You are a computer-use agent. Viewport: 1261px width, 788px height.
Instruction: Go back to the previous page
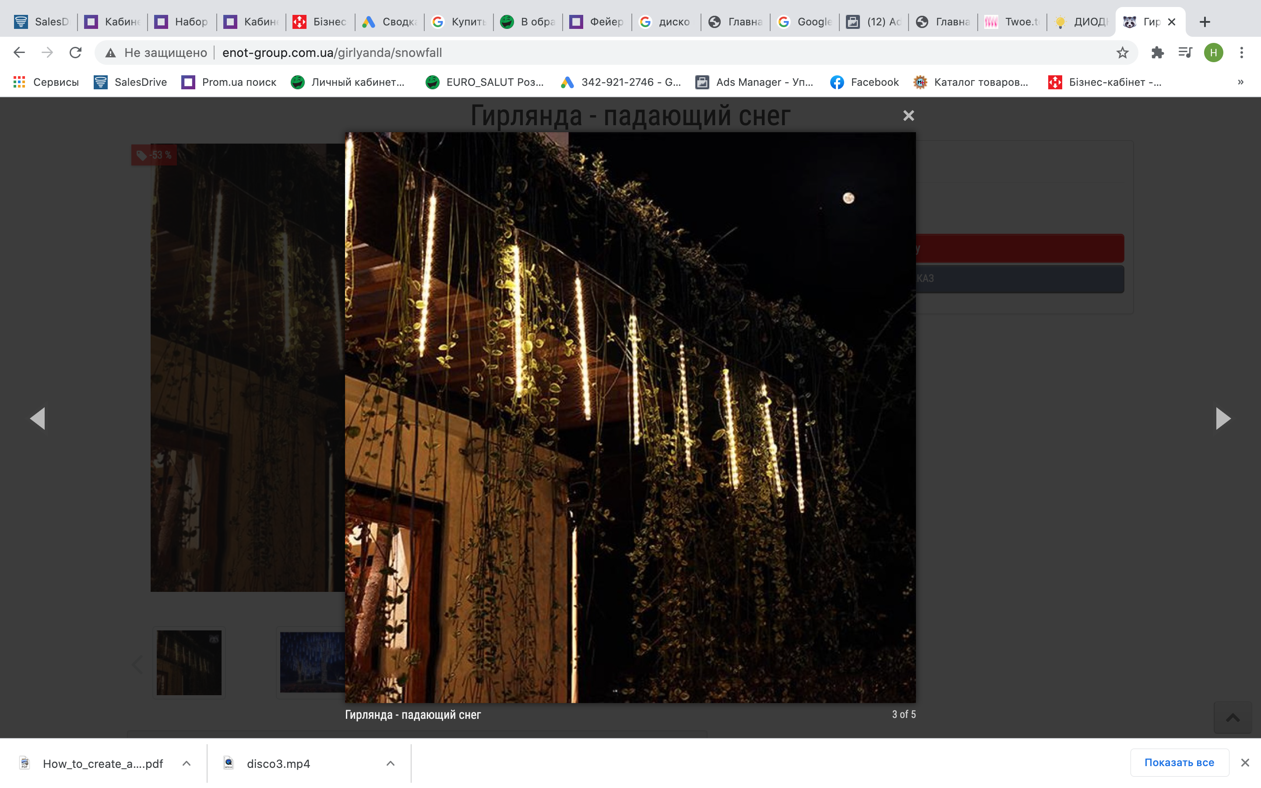click(x=19, y=53)
